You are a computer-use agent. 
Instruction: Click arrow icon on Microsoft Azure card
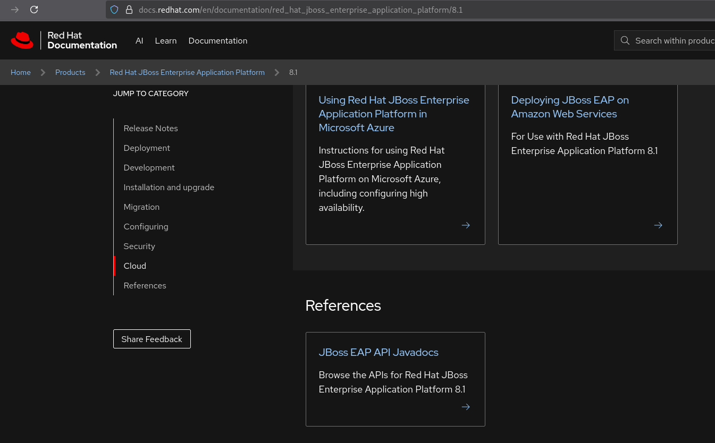pyautogui.click(x=466, y=225)
